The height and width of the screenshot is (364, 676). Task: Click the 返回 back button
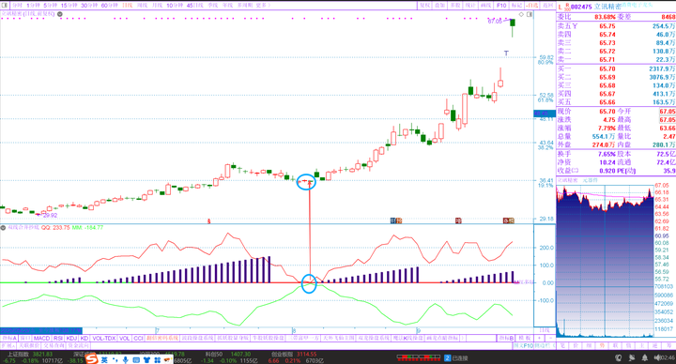548,6
